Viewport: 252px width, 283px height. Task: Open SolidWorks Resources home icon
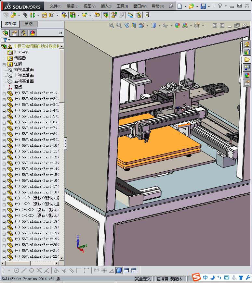pyautogui.click(x=247, y=44)
